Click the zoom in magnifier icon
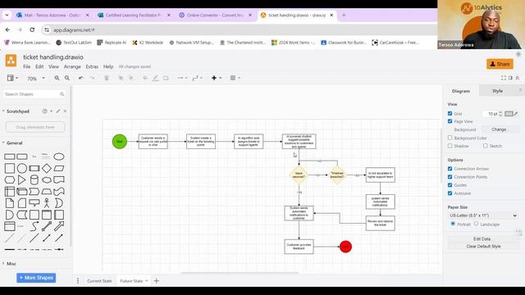 57,78
